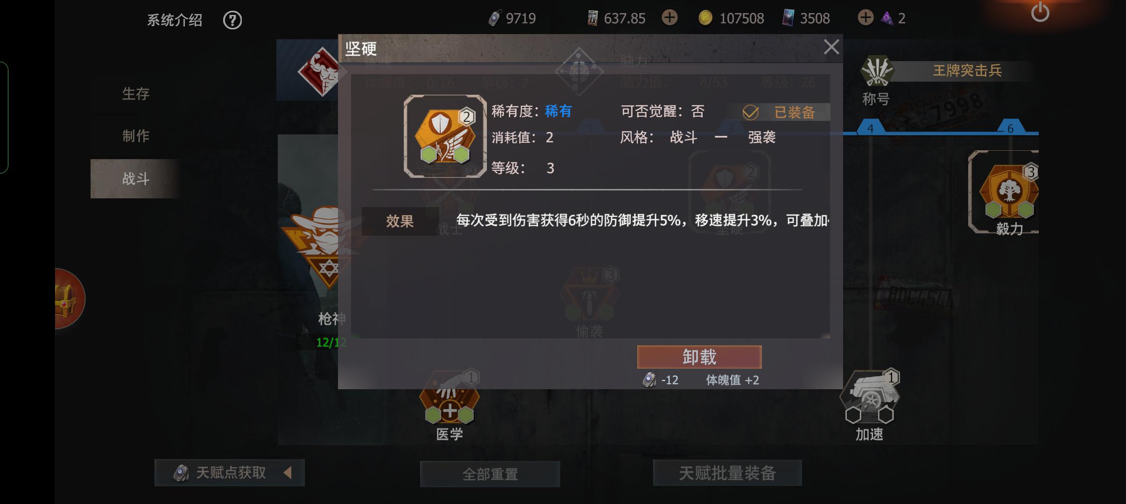The image size is (1126, 504).
Task: Tap the power icon at top right
Action: click(x=1040, y=13)
